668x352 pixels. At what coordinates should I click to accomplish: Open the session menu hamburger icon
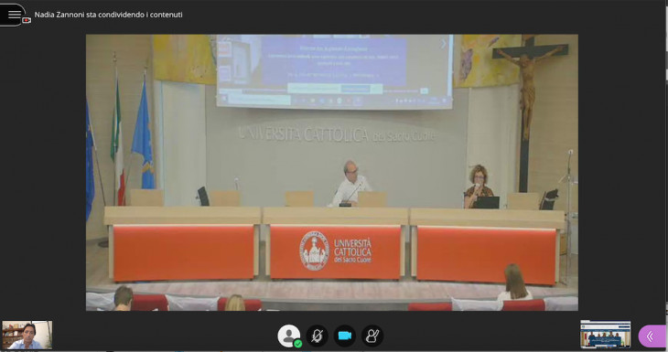click(14, 15)
